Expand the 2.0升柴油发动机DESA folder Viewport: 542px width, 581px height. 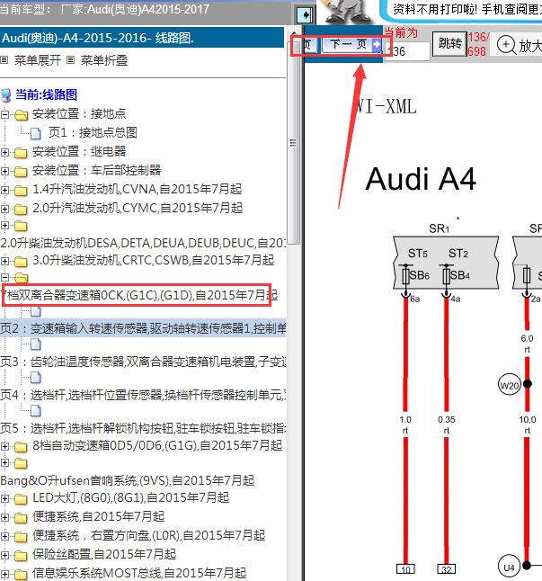point(5,225)
